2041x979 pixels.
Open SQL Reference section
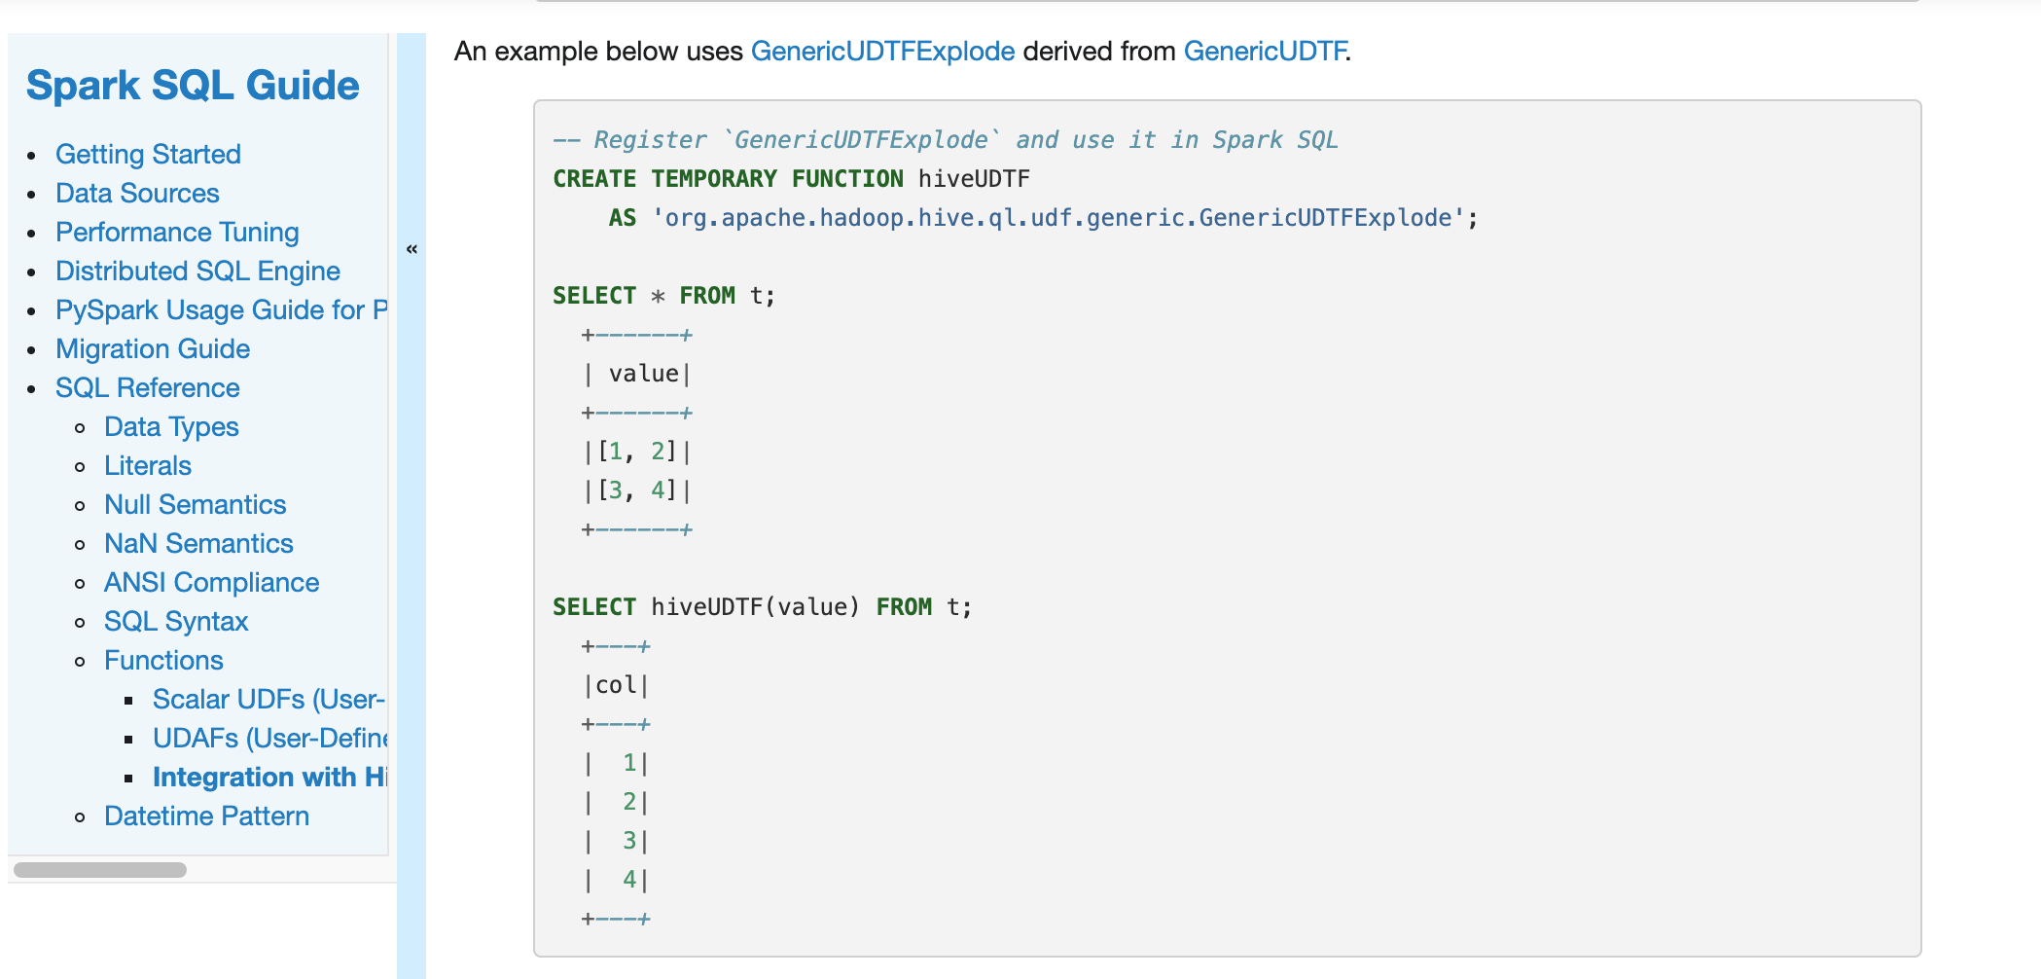[x=147, y=387]
